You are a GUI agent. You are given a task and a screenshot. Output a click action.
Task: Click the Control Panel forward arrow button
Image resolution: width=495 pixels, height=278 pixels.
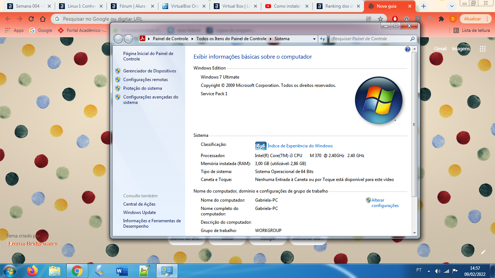[128, 39]
